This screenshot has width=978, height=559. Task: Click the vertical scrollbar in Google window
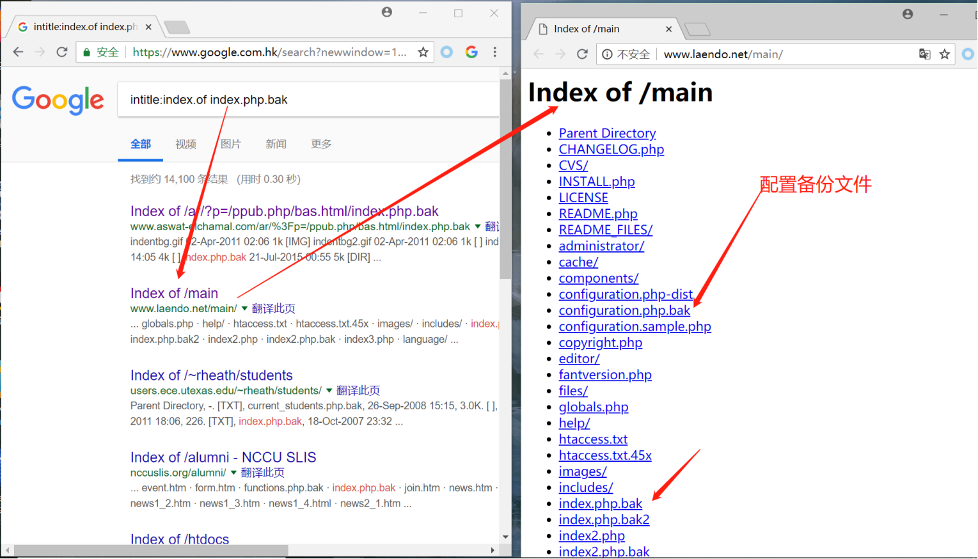505,179
